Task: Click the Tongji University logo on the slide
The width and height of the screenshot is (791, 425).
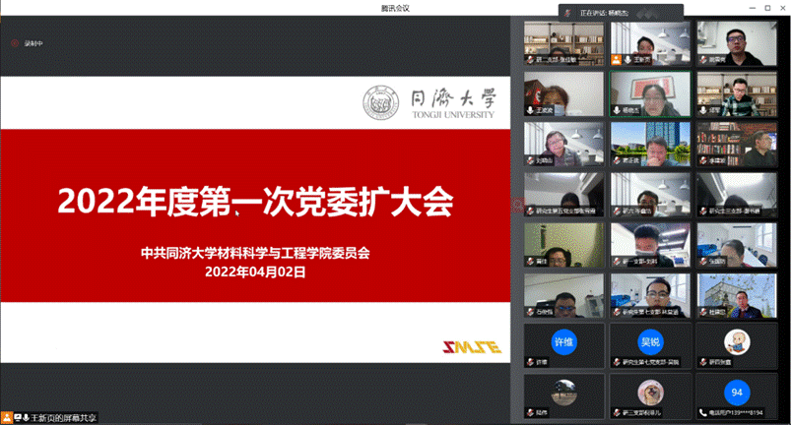Action: tap(431, 103)
